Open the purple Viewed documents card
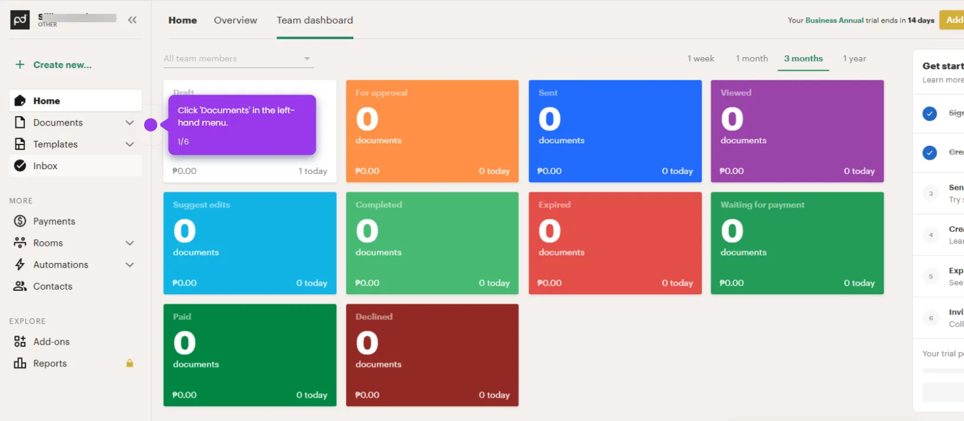This screenshot has height=421, width=964. [x=797, y=131]
